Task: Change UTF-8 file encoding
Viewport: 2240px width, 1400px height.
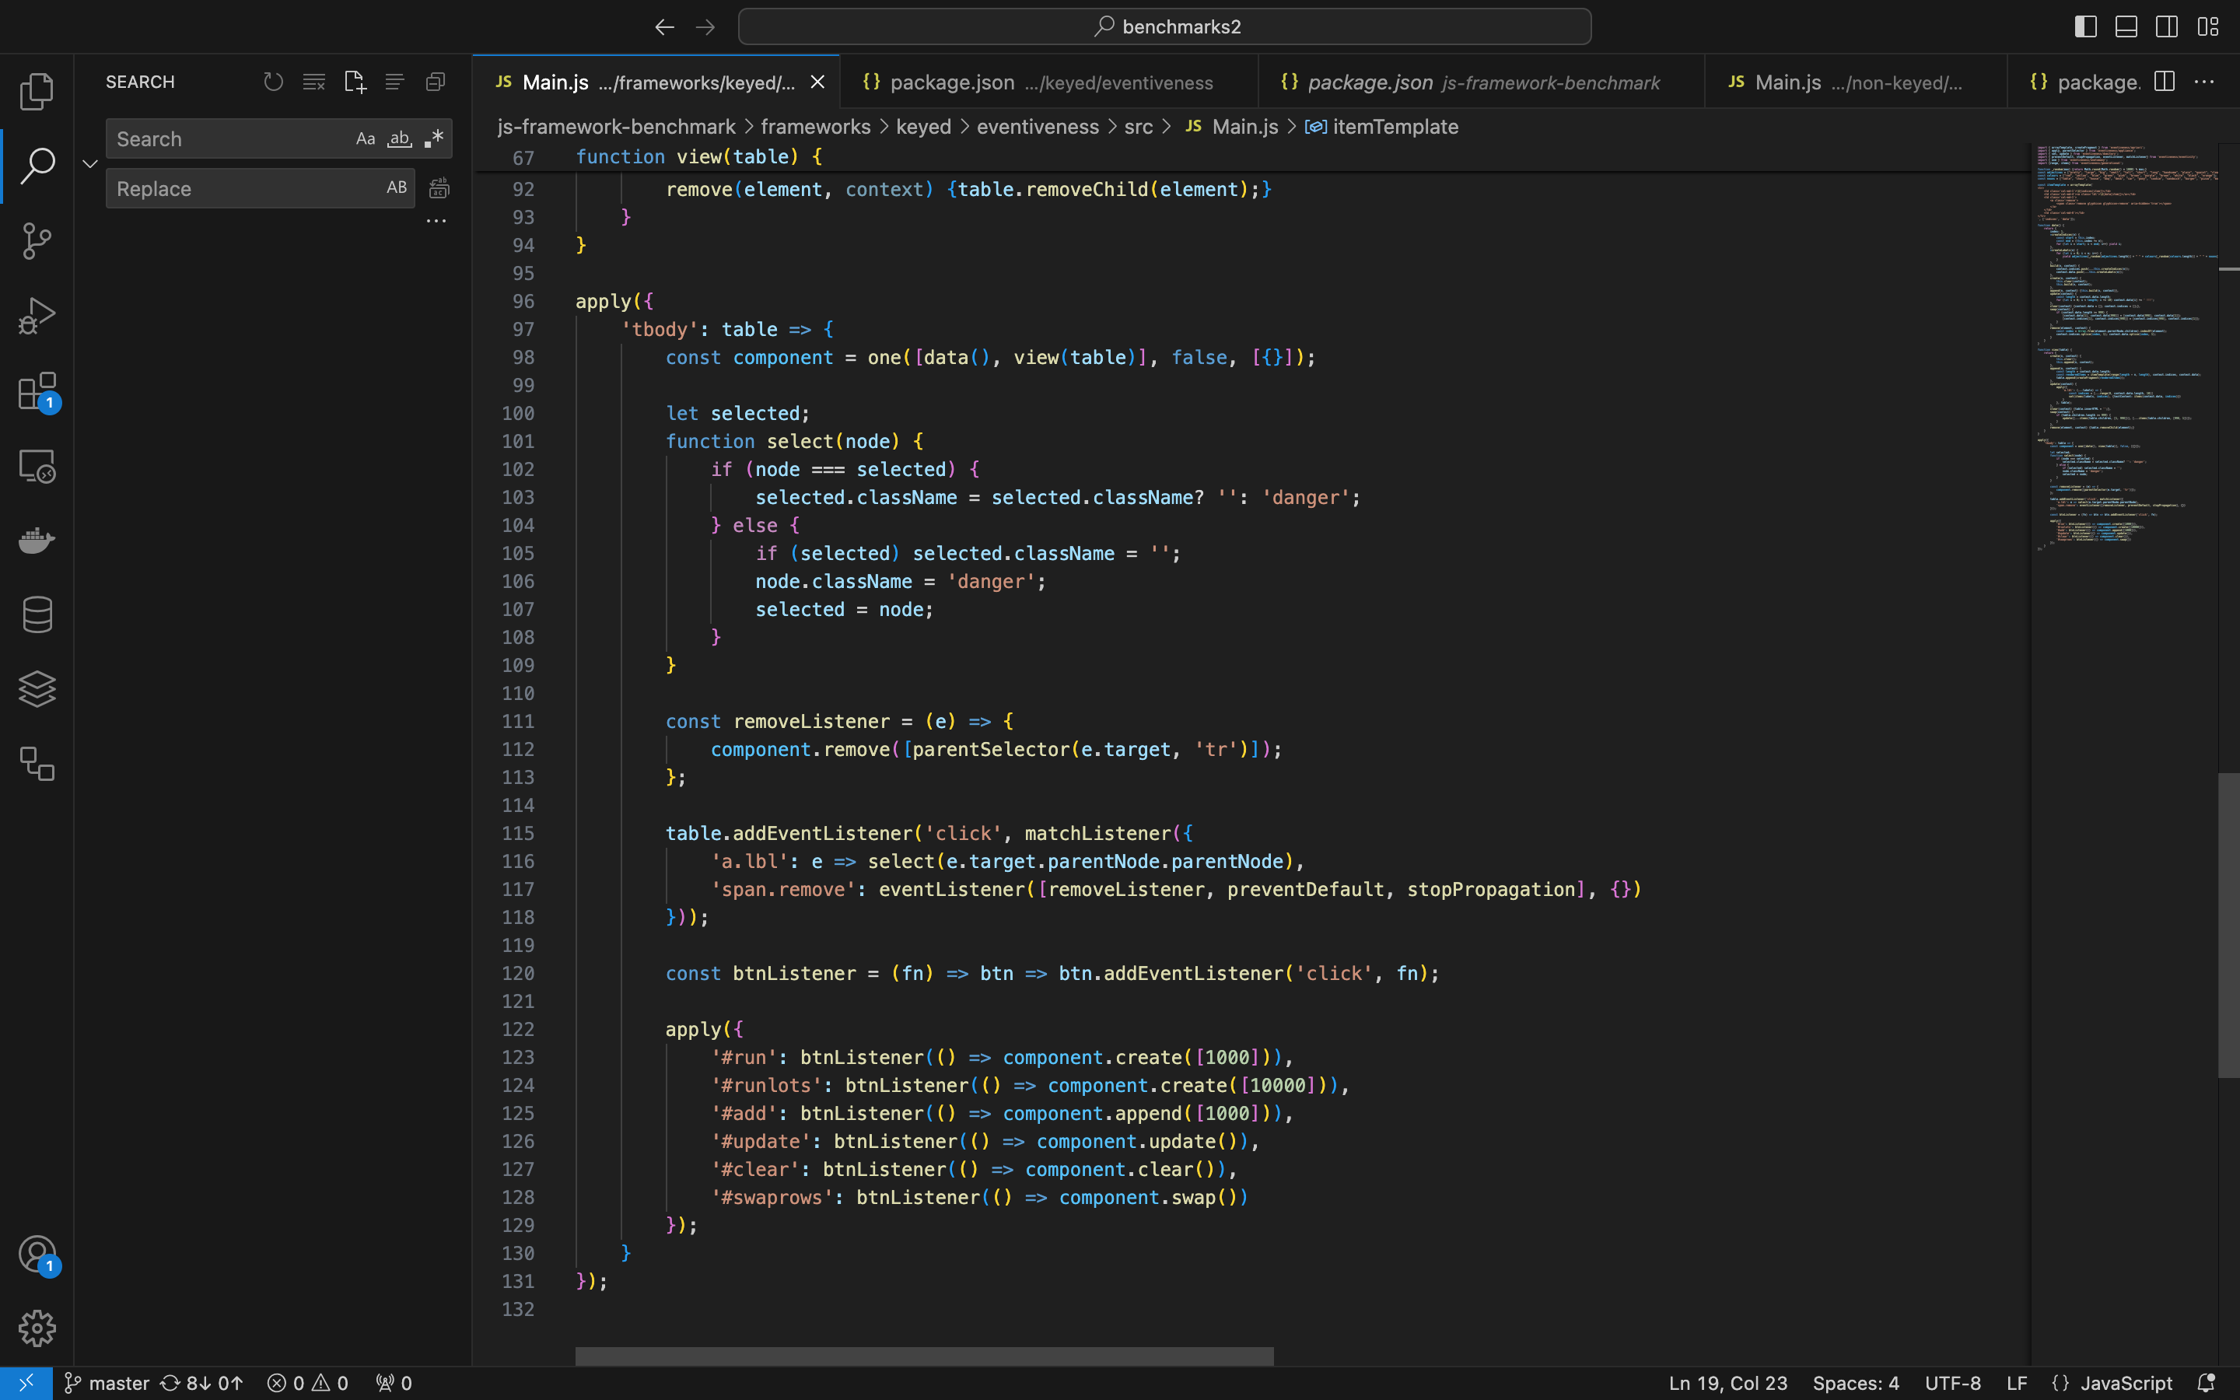Action: [x=1953, y=1382]
